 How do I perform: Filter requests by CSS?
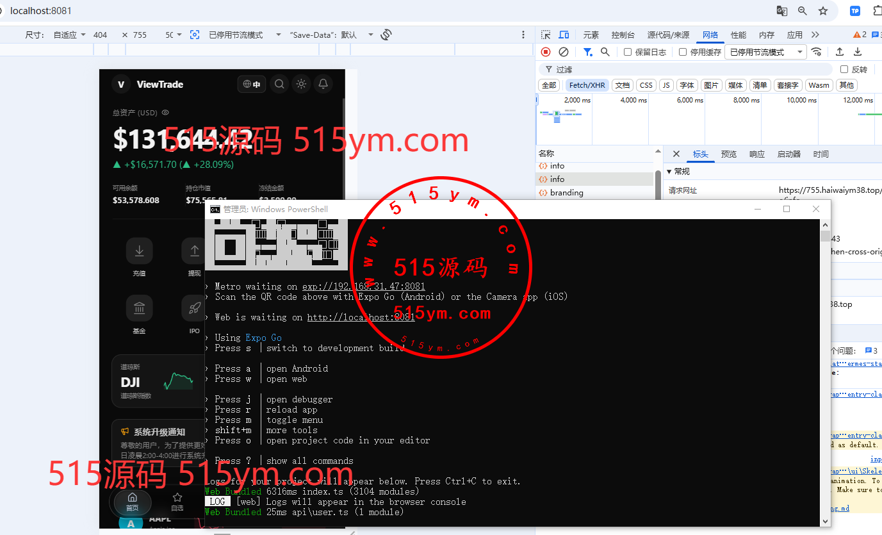(x=646, y=85)
